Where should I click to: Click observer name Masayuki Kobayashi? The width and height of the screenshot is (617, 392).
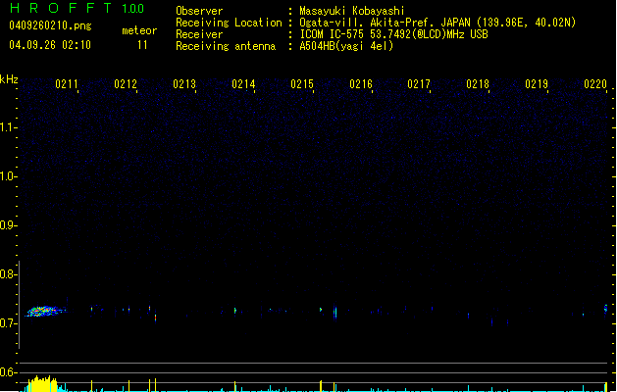[x=352, y=11]
